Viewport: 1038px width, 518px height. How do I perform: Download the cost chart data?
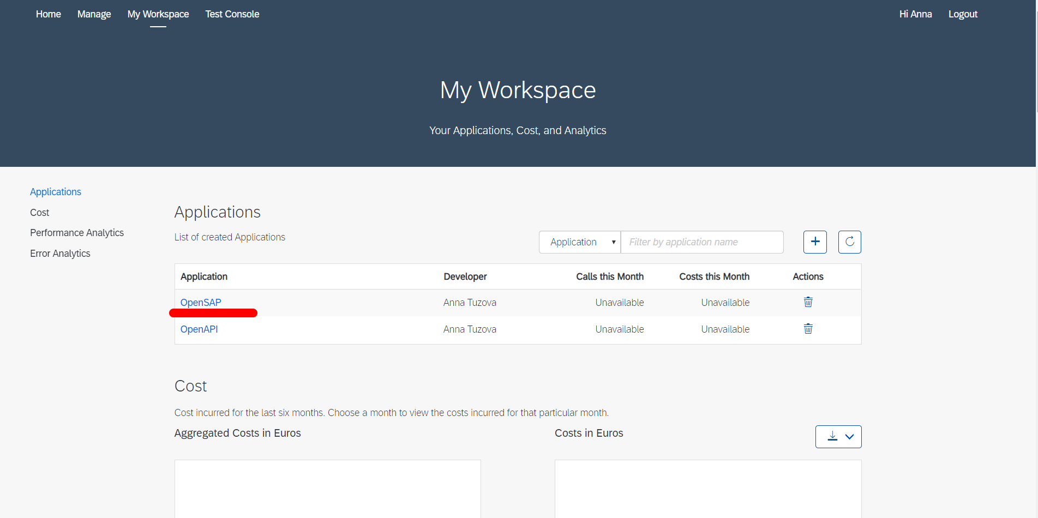click(x=832, y=436)
